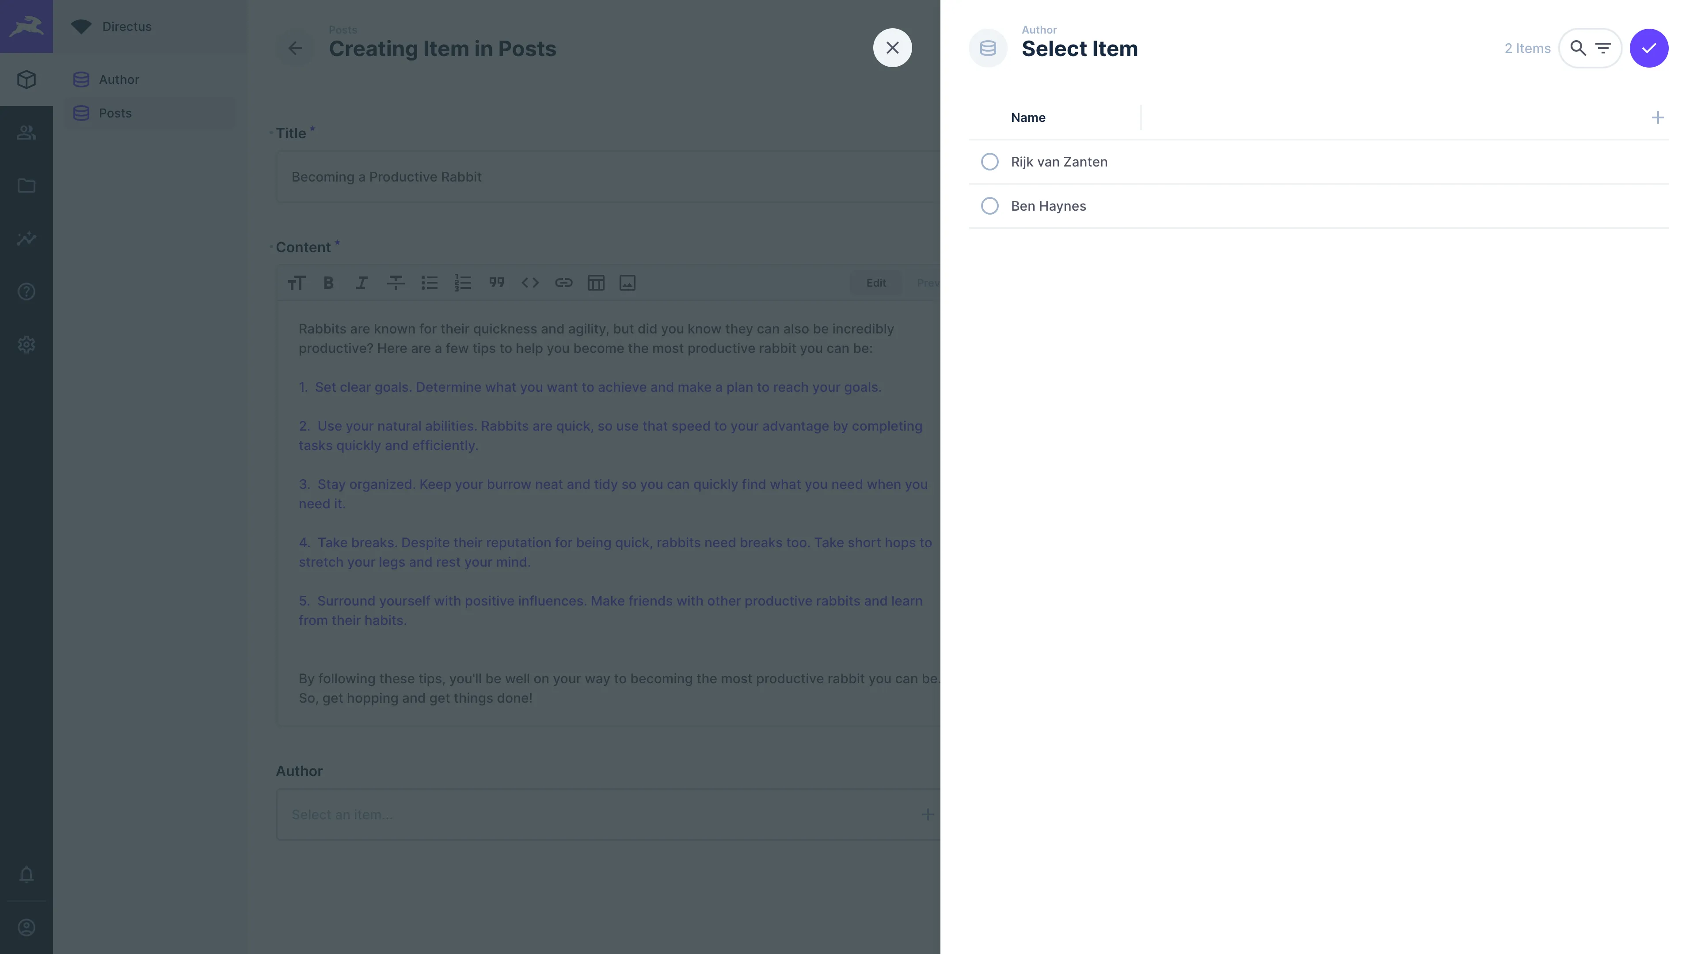Open the filter options icon
Viewport: 1697px width, 954px height.
tap(1603, 48)
